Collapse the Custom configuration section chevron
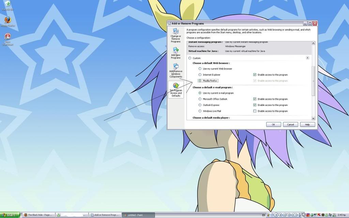 307,58
